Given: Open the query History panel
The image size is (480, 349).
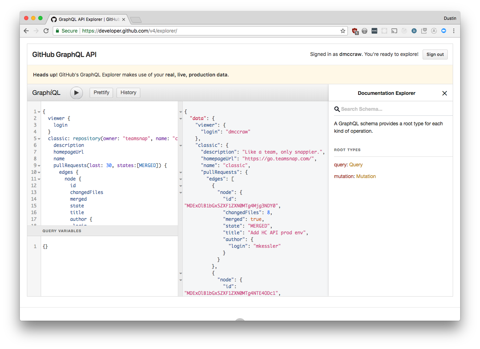Looking at the screenshot, I should click(128, 93).
